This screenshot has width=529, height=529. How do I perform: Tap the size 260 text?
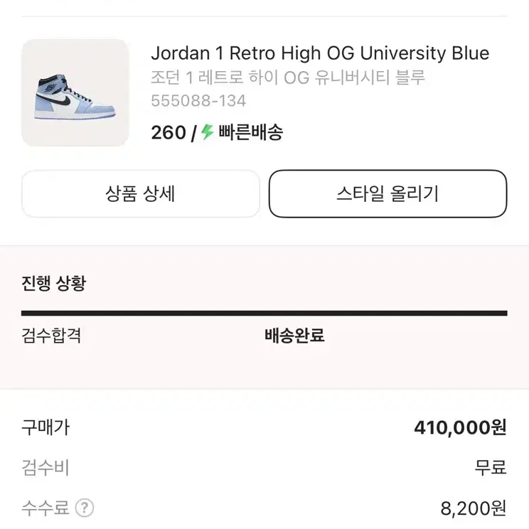point(169,132)
